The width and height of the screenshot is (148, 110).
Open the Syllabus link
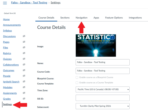coord(7,31)
